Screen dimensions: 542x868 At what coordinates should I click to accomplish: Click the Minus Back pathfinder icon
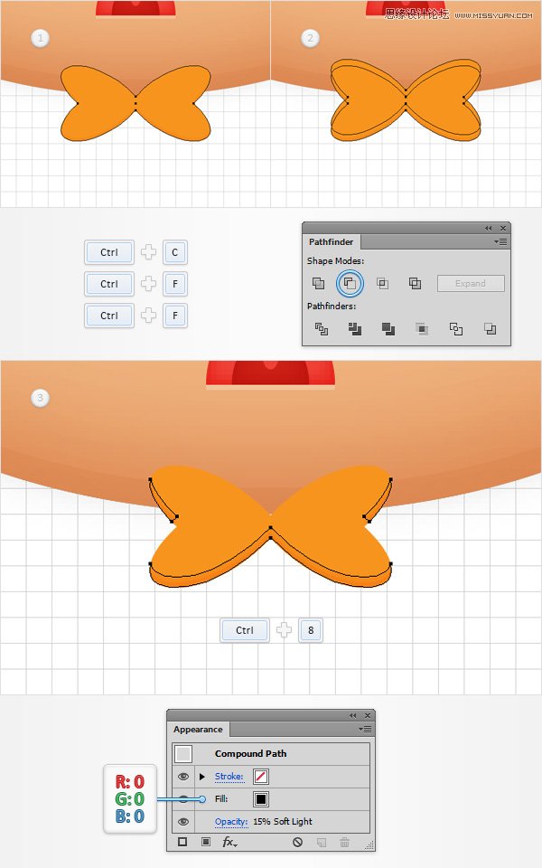pos(490,329)
